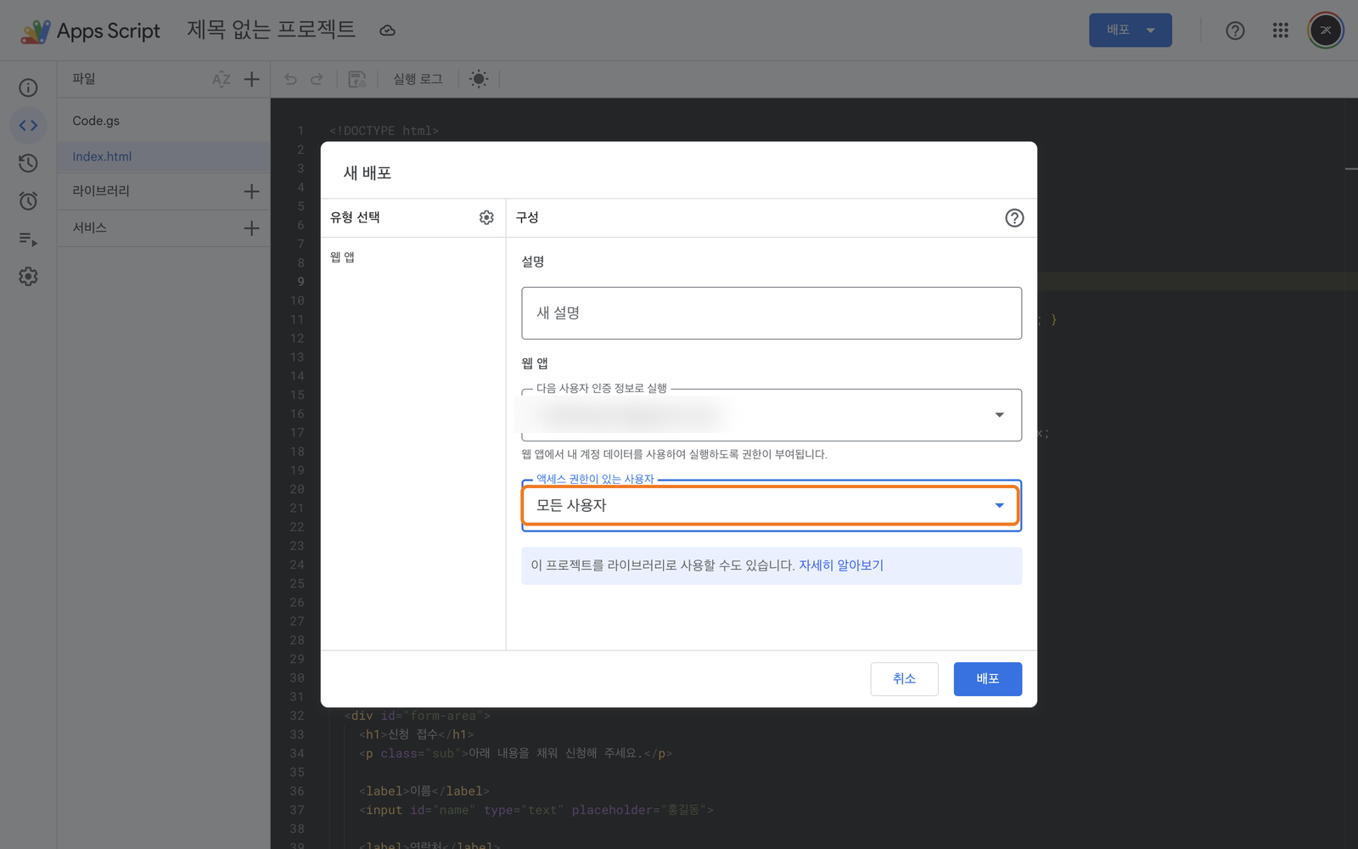Open the top 배포 dropdown button
Image resolution: width=1358 pixels, height=849 pixels.
click(1131, 31)
